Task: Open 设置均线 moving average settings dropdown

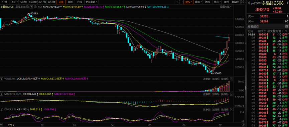Action: pos(226,7)
